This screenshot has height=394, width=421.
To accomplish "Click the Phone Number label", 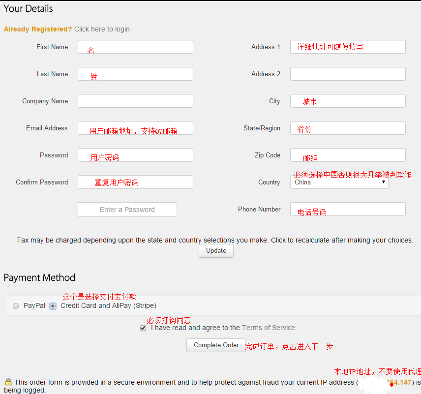I will (x=259, y=209).
